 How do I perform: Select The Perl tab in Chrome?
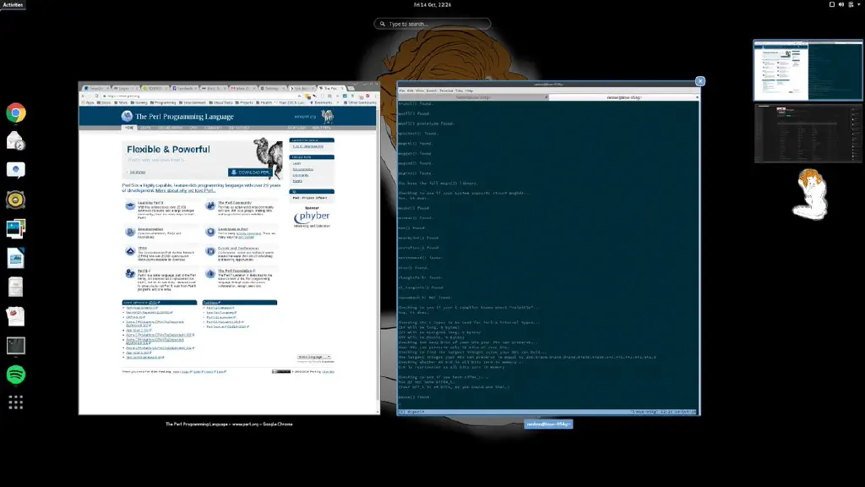pyautogui.click(x=330, y=88)
